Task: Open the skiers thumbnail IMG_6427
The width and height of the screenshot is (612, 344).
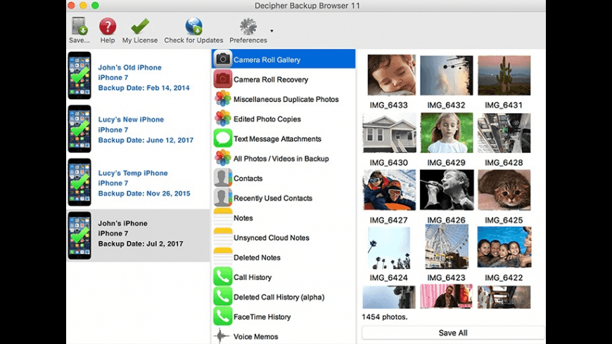Action: [389, 190]
